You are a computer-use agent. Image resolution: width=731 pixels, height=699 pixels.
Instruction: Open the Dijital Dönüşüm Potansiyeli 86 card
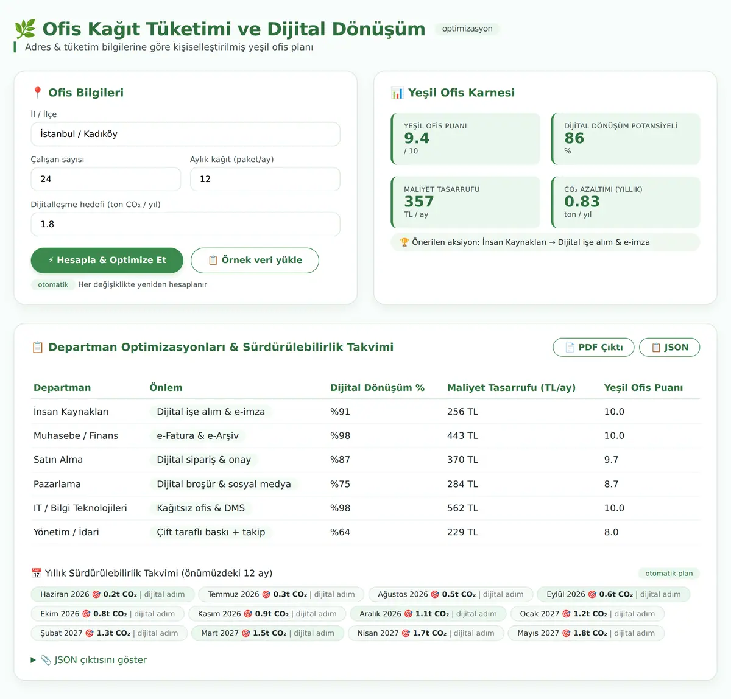point(626,139)
